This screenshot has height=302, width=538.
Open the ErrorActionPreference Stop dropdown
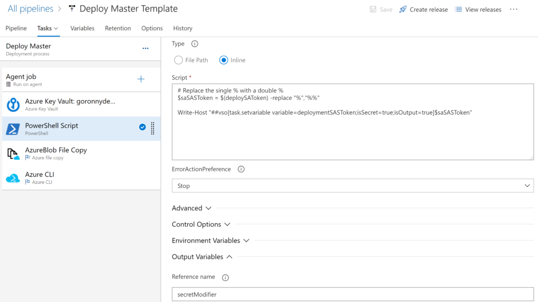(x=353, y=185)
